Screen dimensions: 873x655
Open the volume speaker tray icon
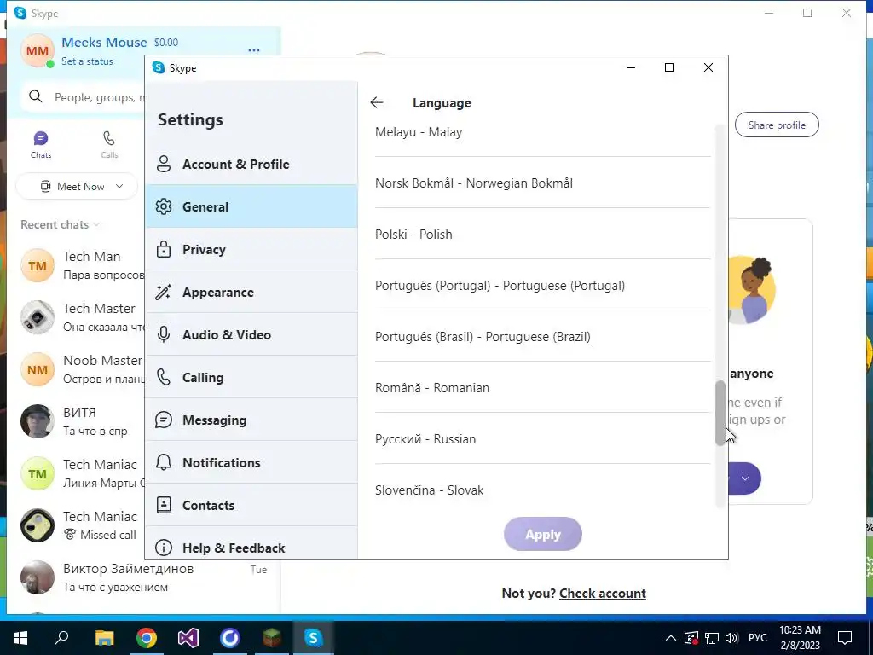pos(731,638)
